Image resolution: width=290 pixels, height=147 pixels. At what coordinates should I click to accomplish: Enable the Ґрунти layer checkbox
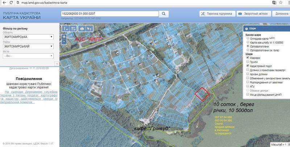click(248, 62)
